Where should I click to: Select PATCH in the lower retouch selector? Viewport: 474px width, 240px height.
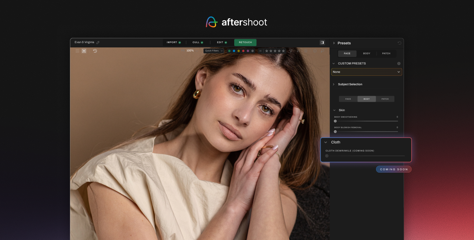(x=385, y=99)
